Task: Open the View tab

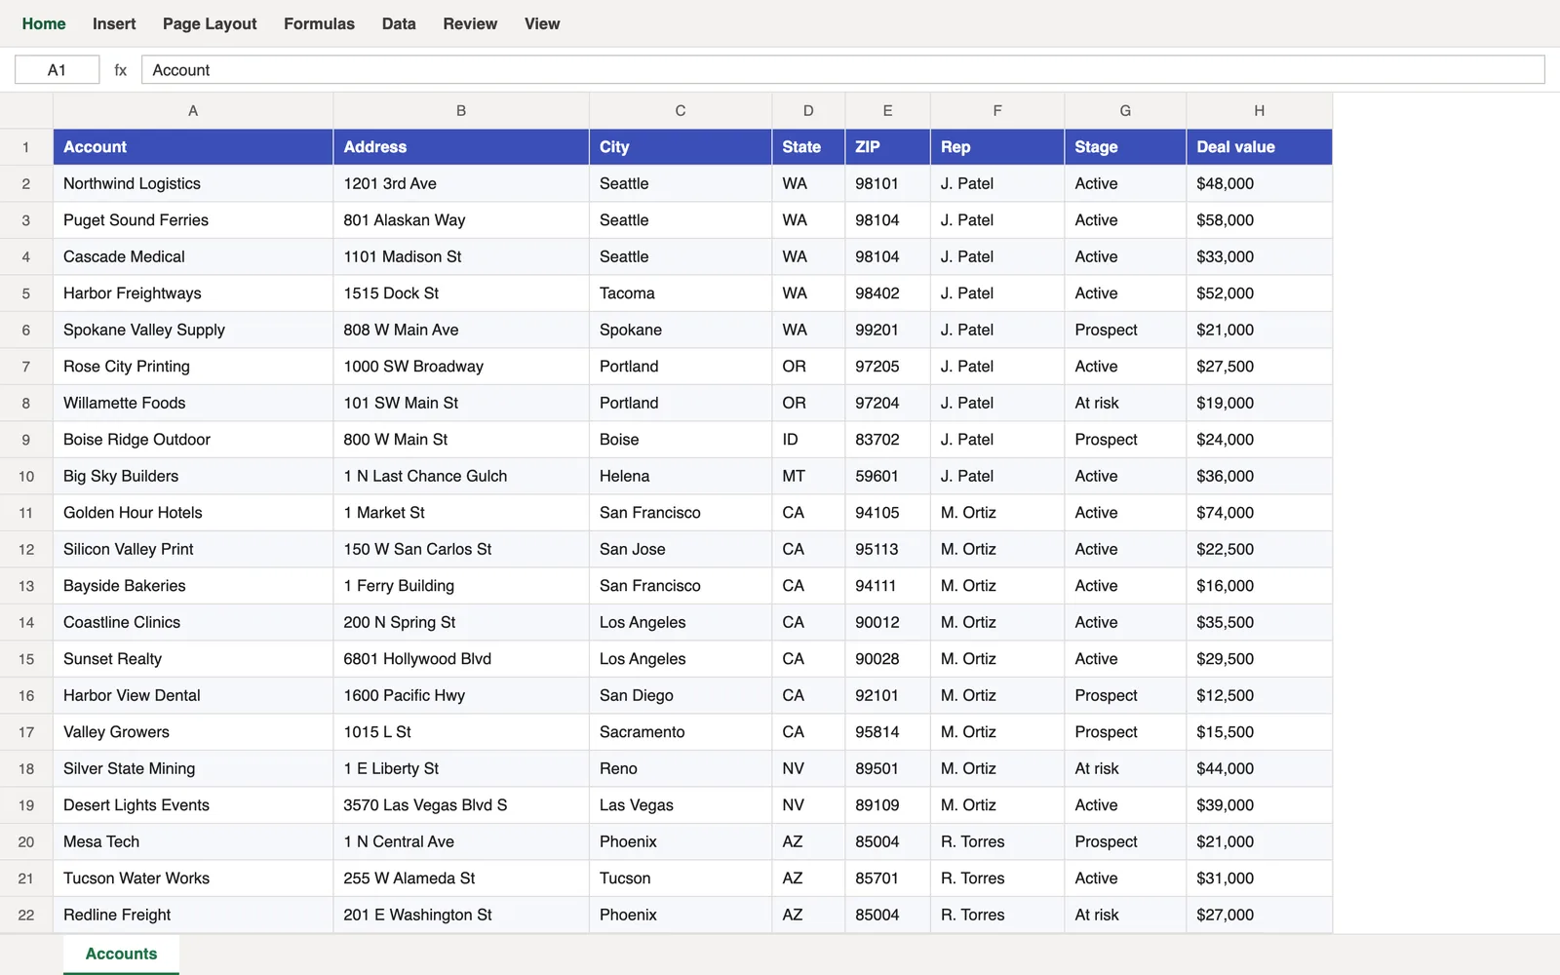Action: [x=542, y=23]
